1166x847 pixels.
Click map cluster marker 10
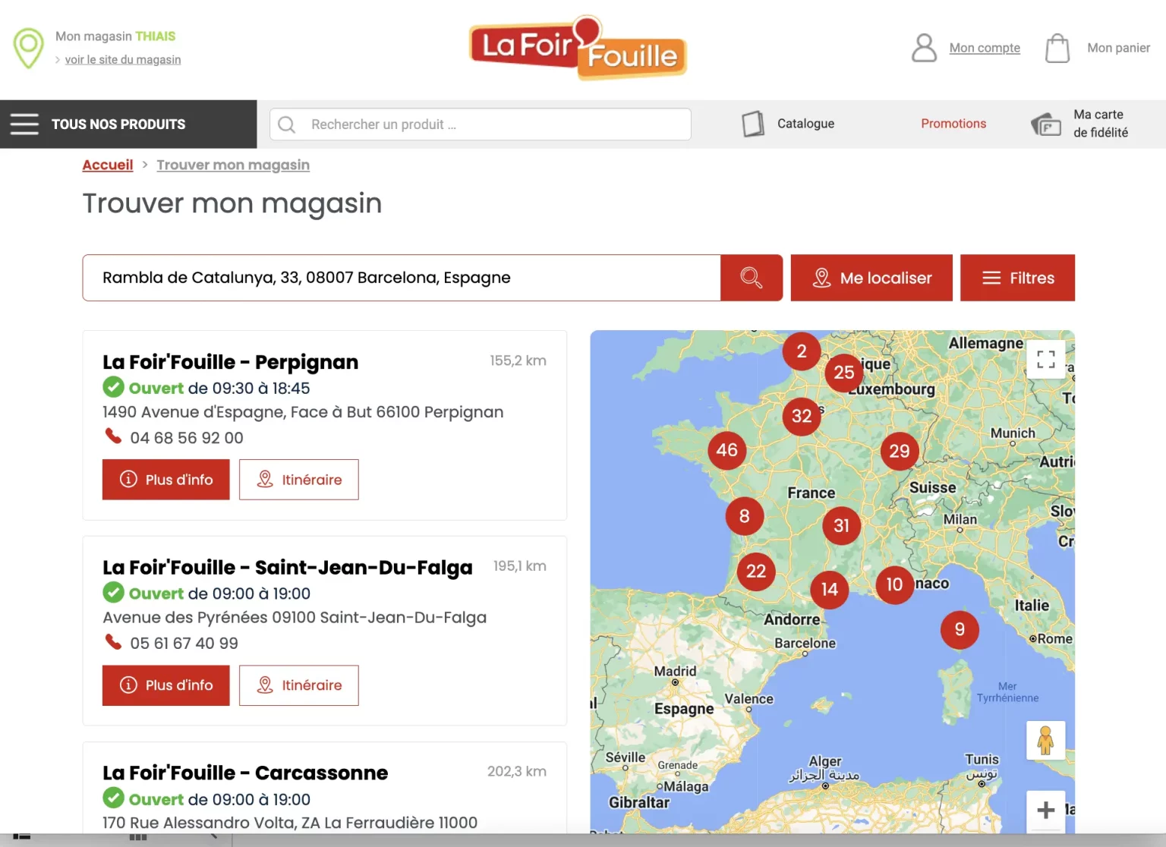(x=895, y=584)
